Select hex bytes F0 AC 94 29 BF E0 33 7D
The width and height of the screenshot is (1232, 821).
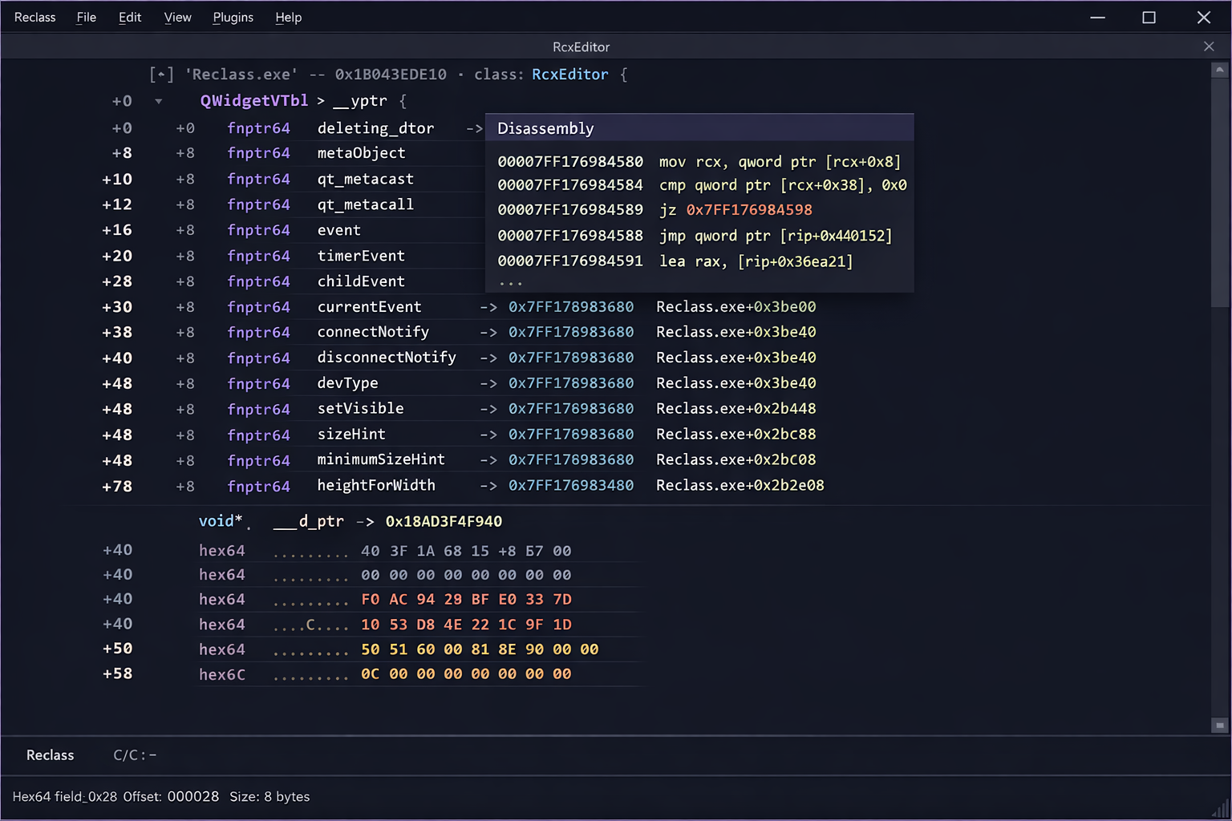(466, 600)
